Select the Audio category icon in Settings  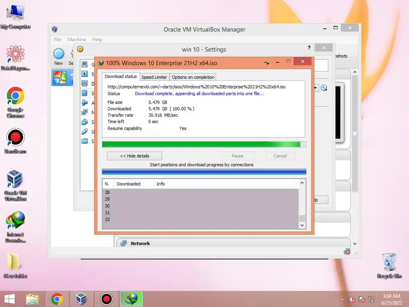85,103
